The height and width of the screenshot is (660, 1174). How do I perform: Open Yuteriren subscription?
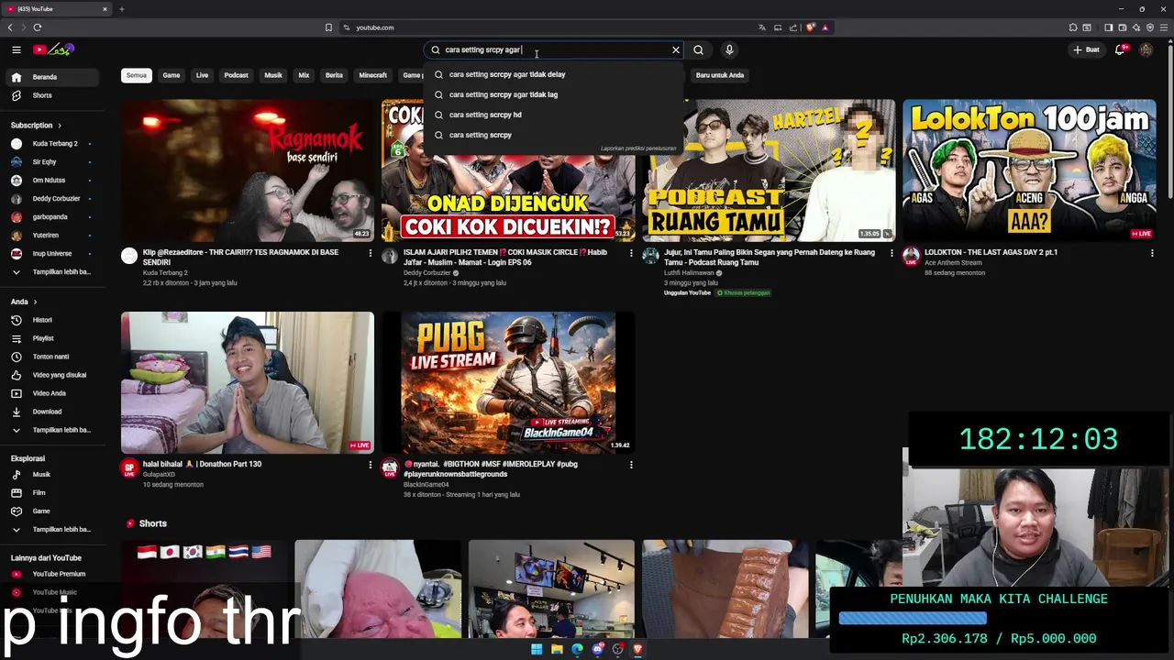point(51,236)
